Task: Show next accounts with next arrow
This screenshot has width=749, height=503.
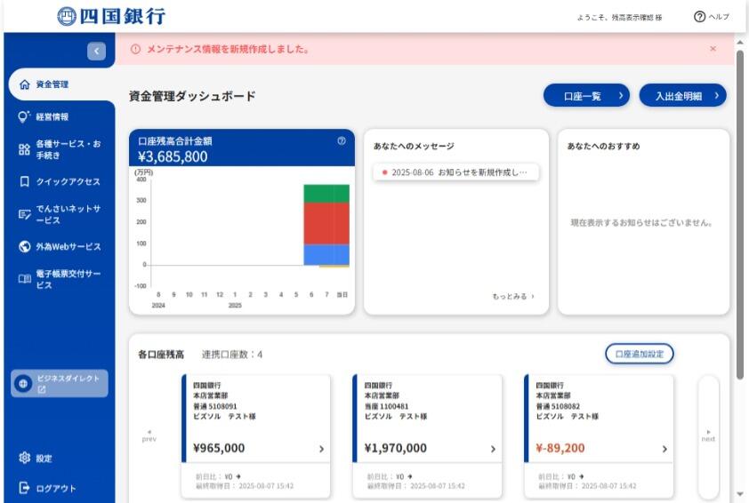Action: [x=708, y=435]
